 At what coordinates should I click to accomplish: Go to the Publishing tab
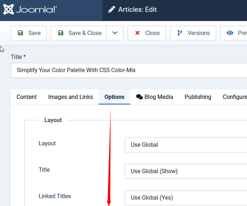click(198, 97)
